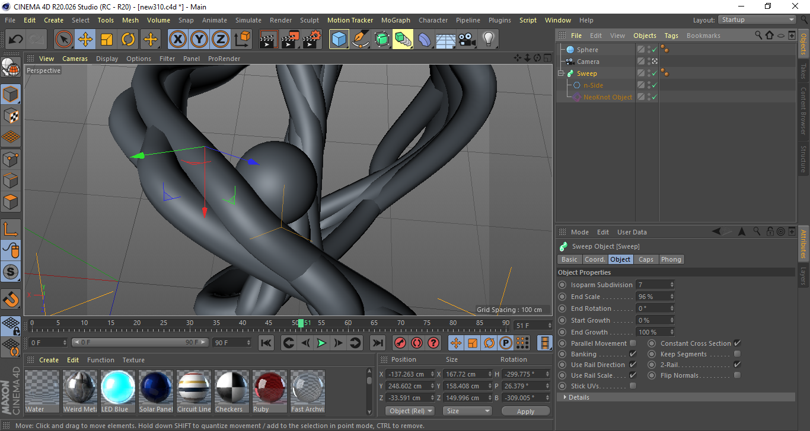This screenshot has height=431, width=810.
Task: Click Record Active Objects keyframe button
Action: pos(400,343)
